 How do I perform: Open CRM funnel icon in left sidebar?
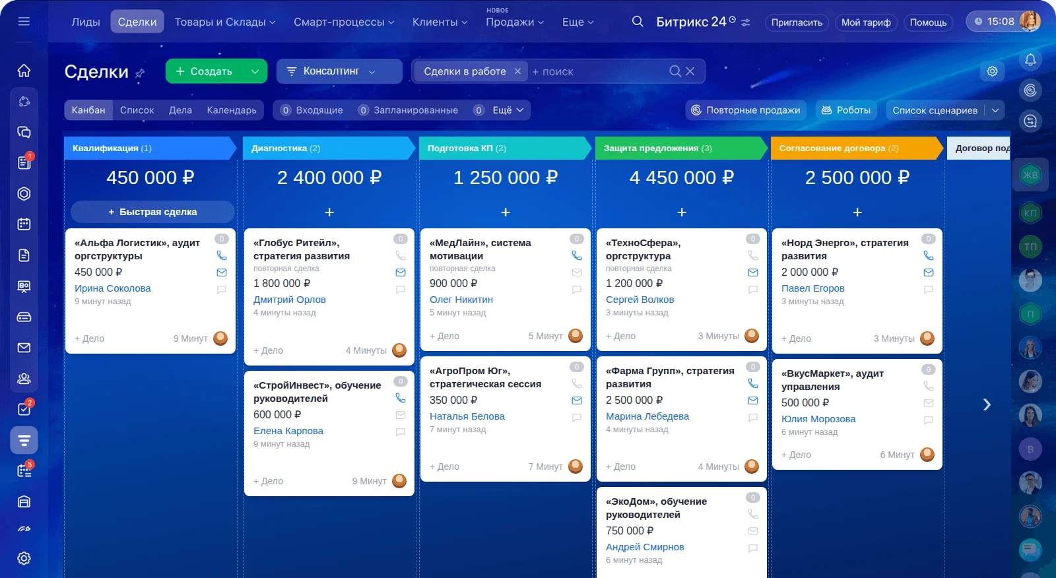click(x=24, y=440)
